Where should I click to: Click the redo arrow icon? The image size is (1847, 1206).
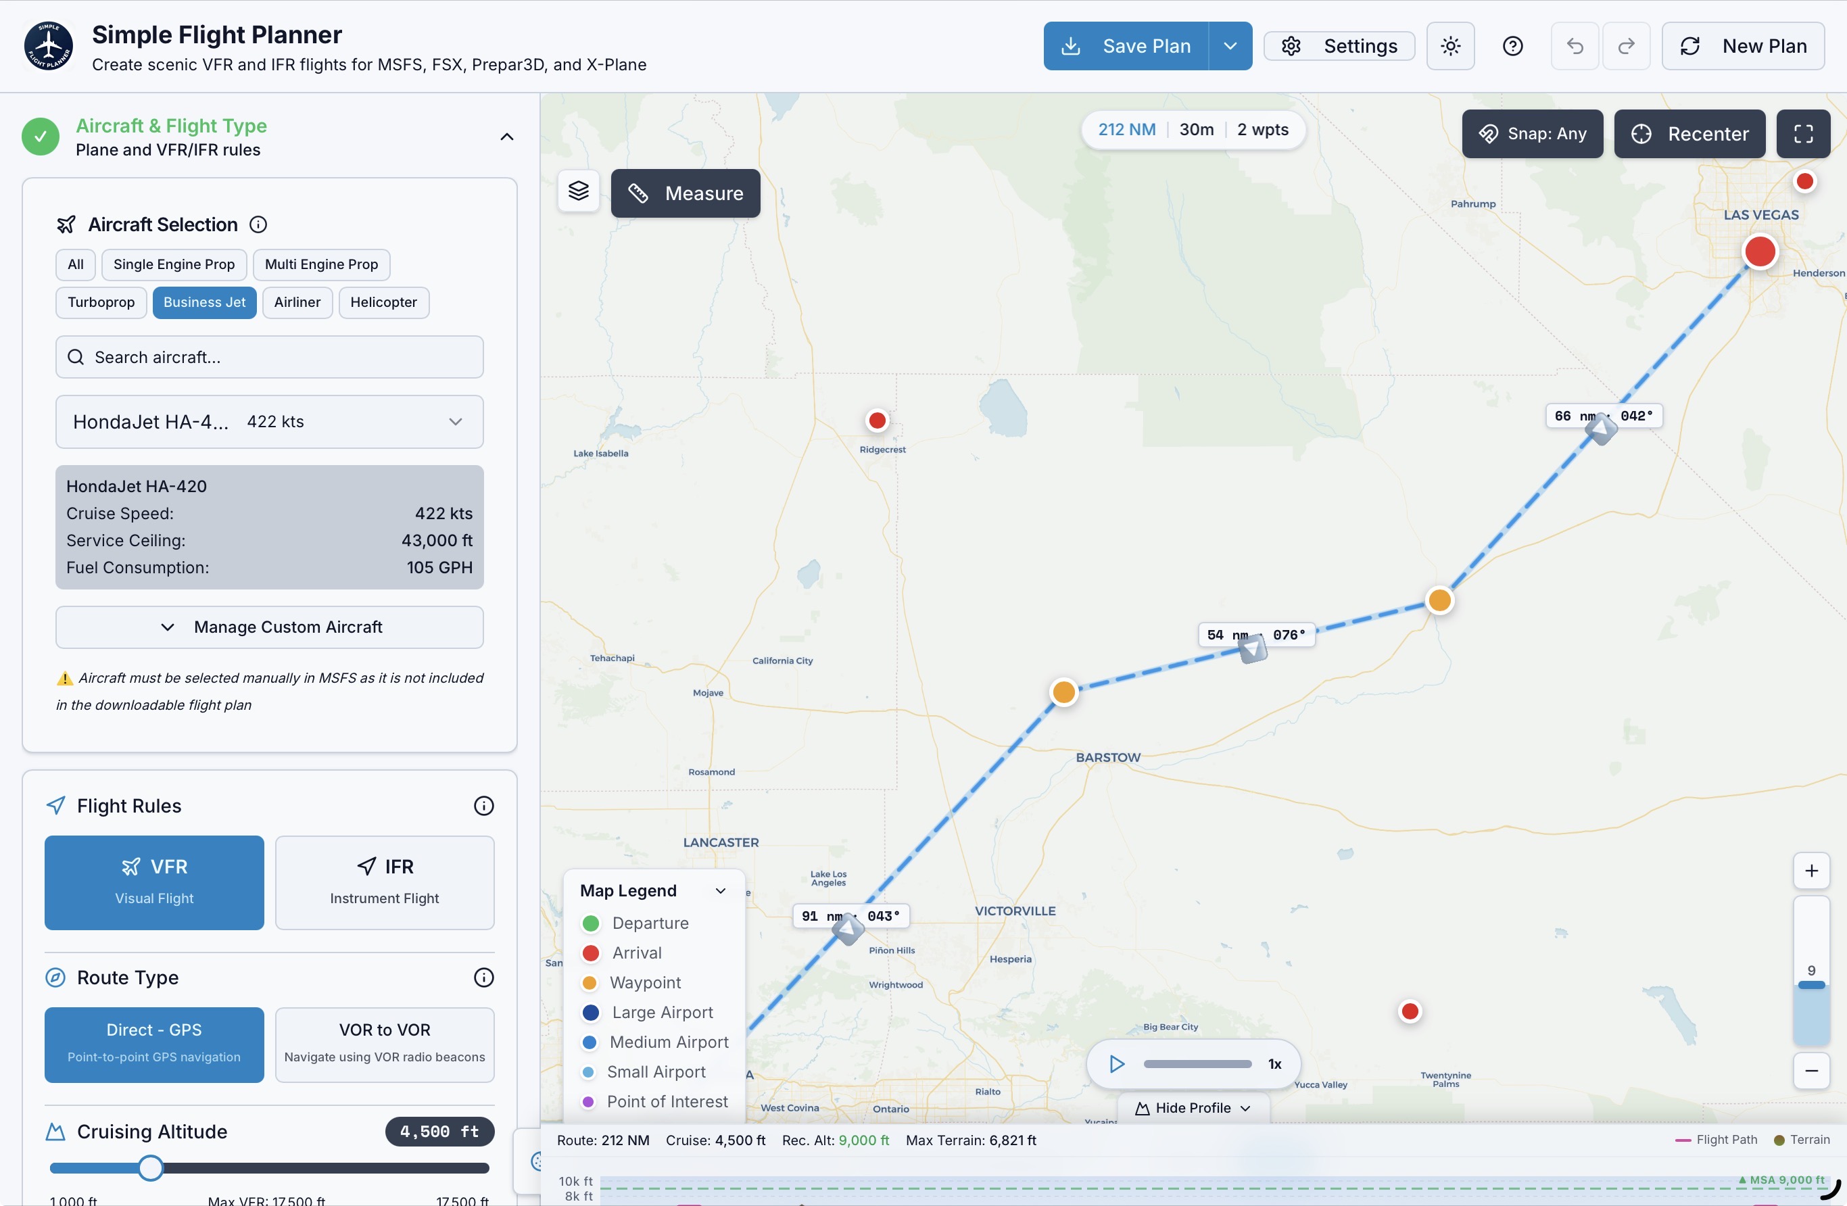1626,46
